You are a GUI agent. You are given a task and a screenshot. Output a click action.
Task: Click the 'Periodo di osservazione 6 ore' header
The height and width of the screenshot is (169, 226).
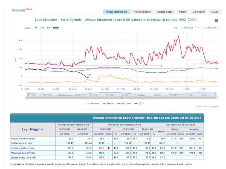click(74, 125)
